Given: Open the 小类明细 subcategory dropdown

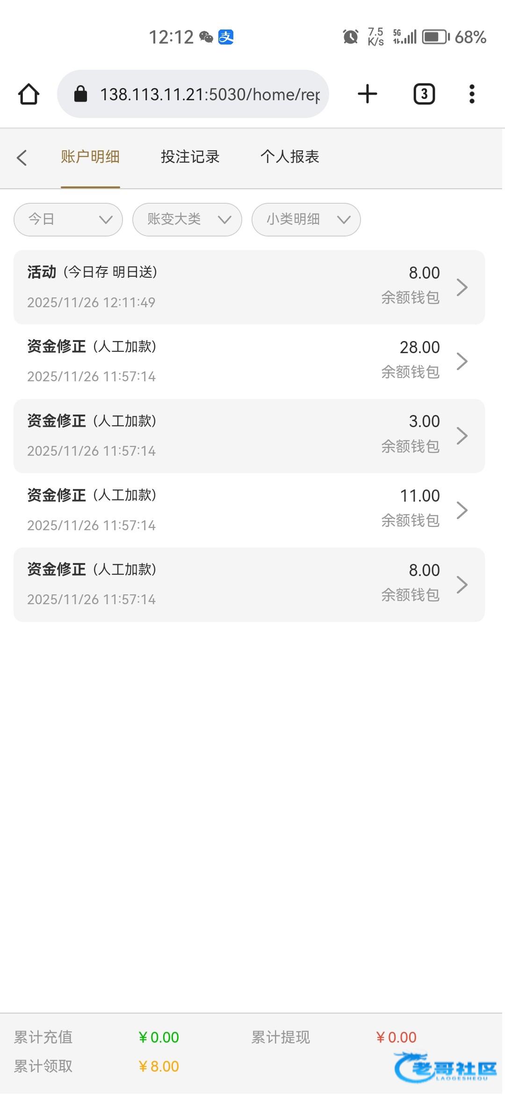Looking at the screenshot, I should (x=306, y=220).
